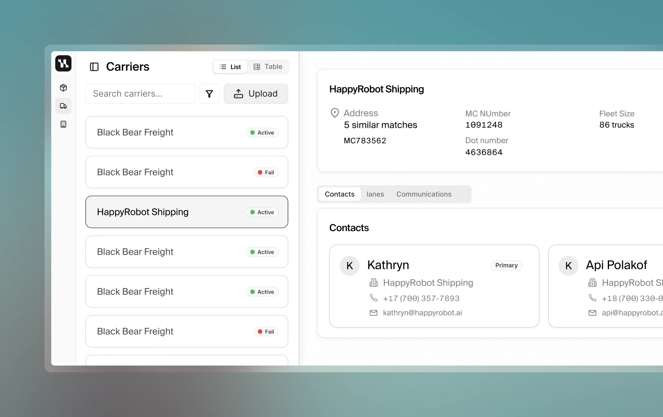This screenshot has width=663, height=417.
Task: Click the HappyRobot logo icon
Action: (x=63, y=63)
